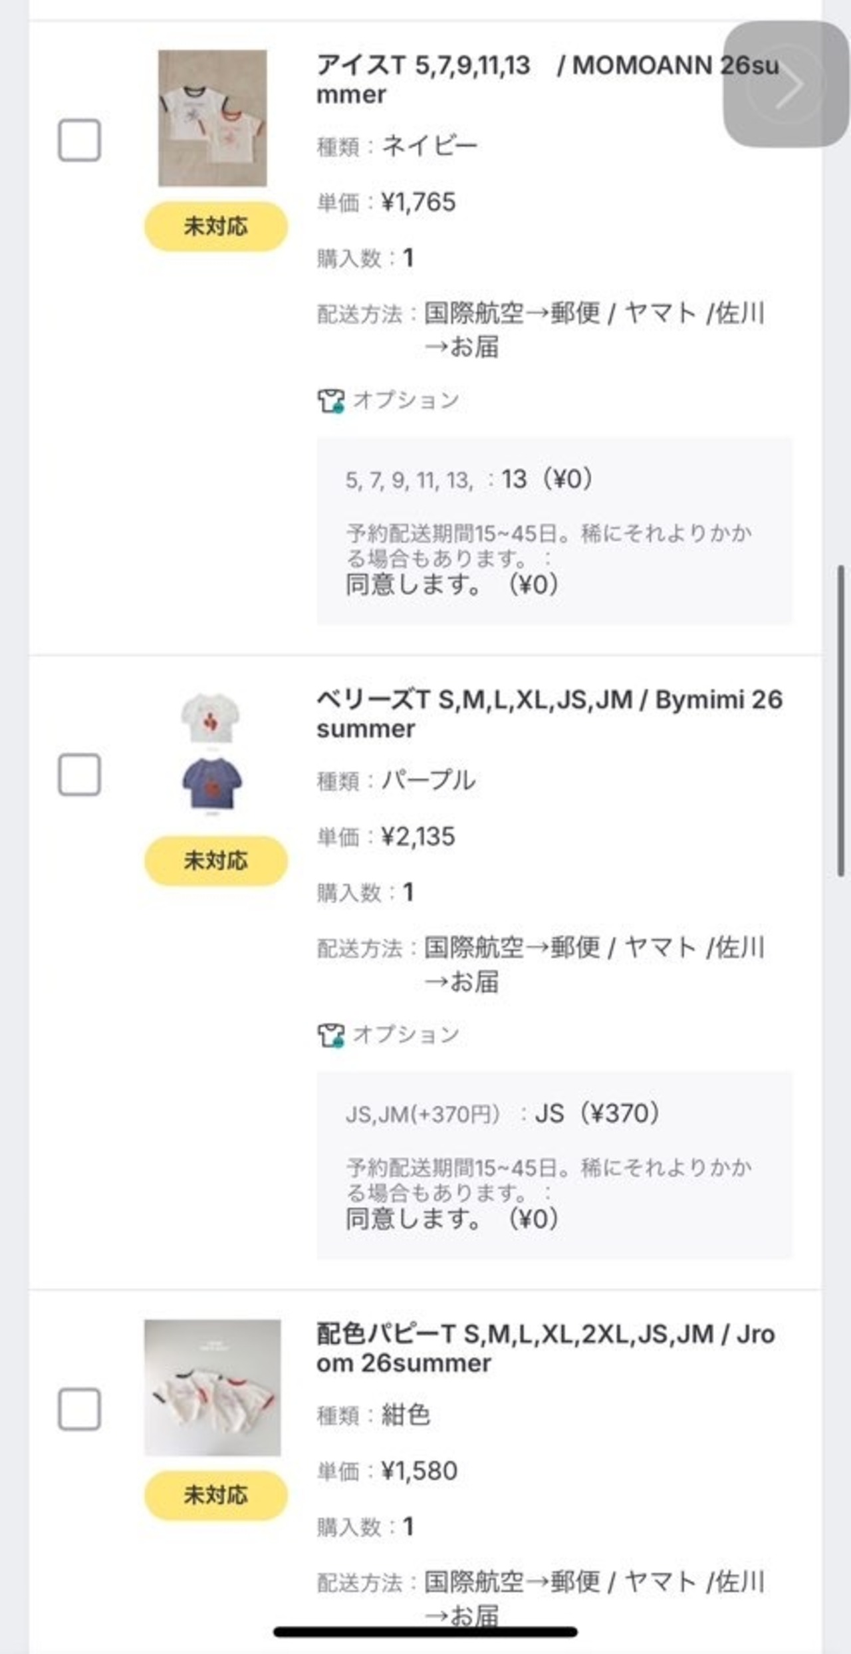851x1654 pixels.
Task: Open the ベリーズT Bymimi 26 summer title
Action: [x=549, y=714]
